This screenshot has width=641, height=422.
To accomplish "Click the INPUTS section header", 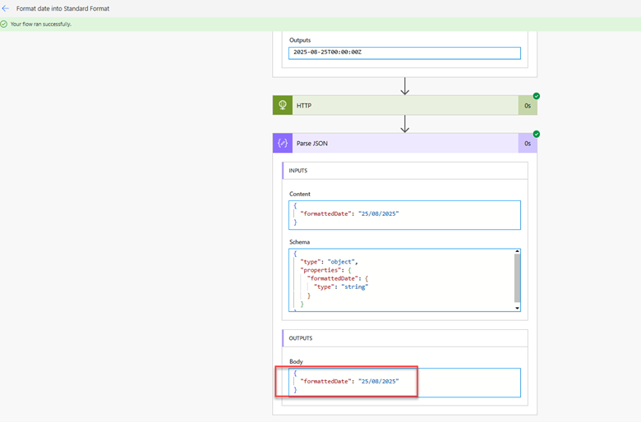I will point(404,170).
